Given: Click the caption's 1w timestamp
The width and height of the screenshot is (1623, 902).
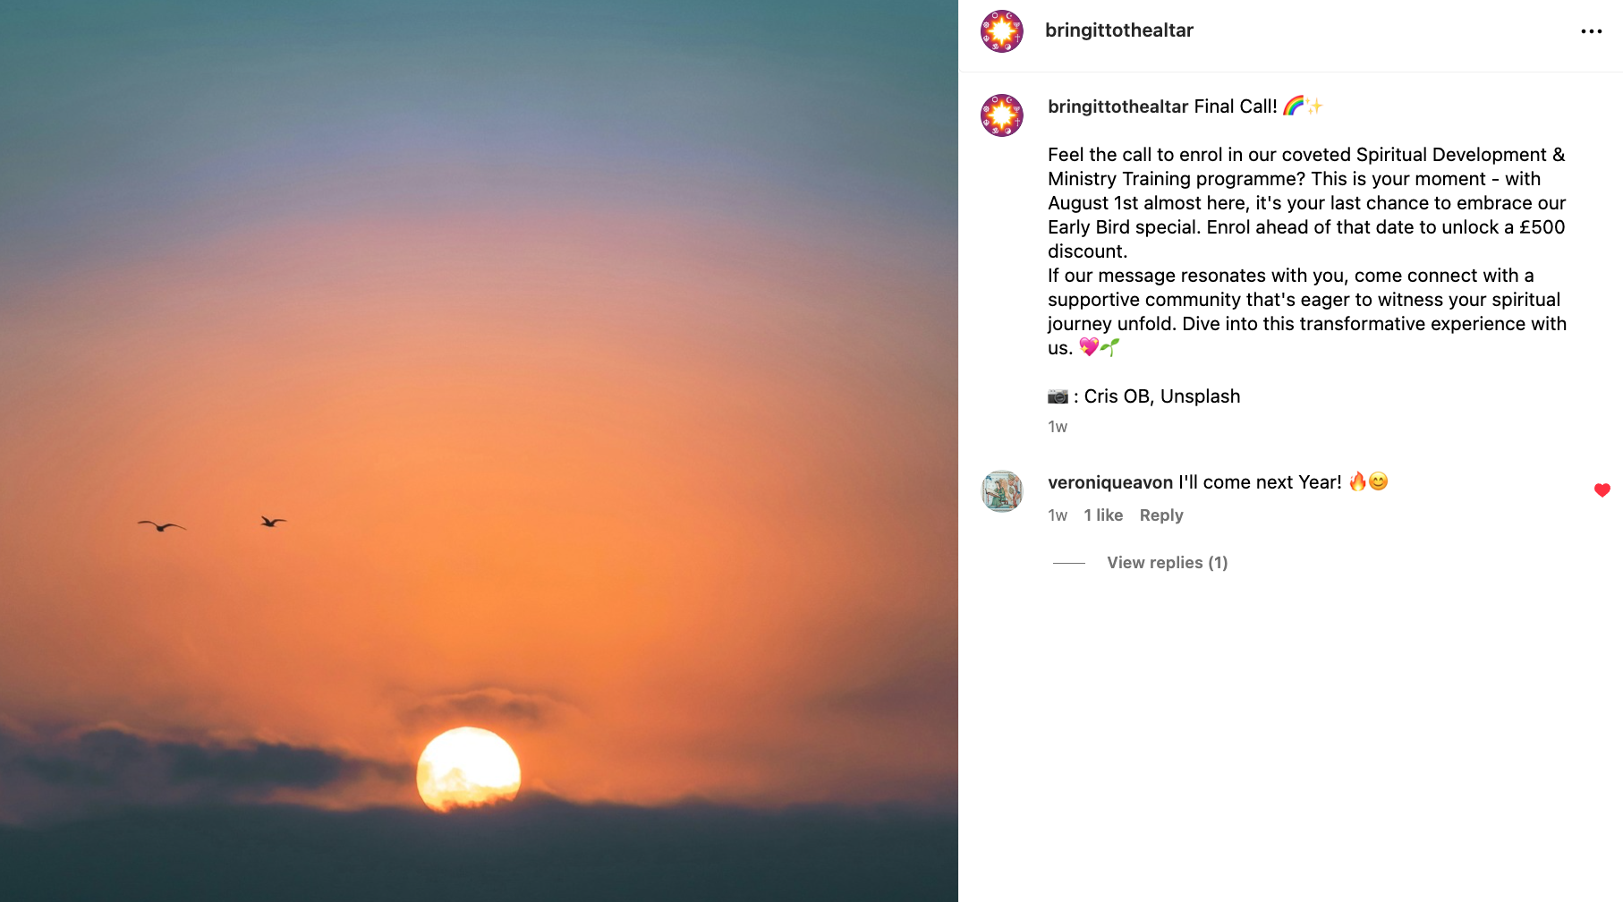Looking at the screenshot, I should tap(1058, 427).
